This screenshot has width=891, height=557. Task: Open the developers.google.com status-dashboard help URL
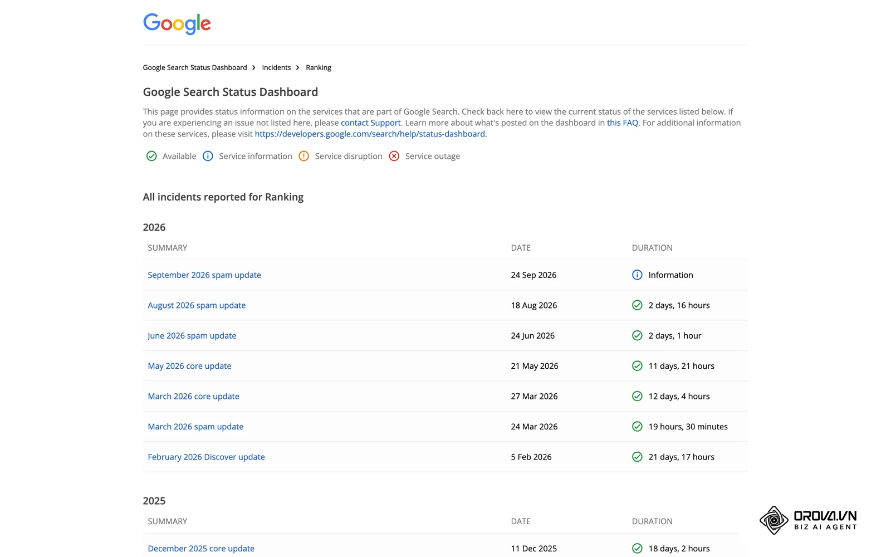(370, 134)
